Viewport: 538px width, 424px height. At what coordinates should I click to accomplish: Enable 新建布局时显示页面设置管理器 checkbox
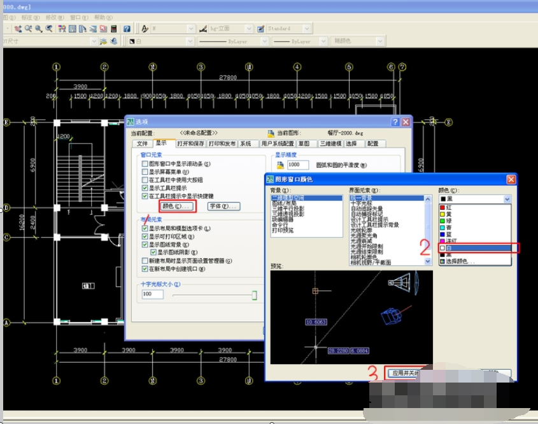pos(145,261)
